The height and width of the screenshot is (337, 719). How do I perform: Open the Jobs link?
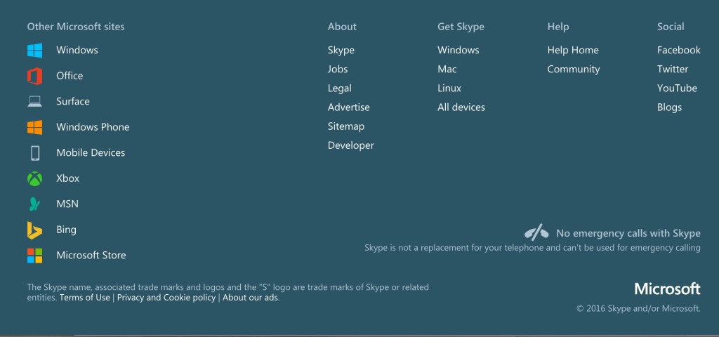point(338,70)
